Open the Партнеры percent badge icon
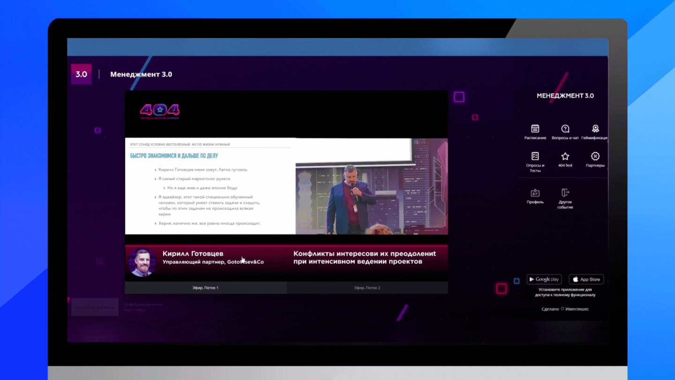This screenshot has height=380, width=675. [x=595, y=157]
